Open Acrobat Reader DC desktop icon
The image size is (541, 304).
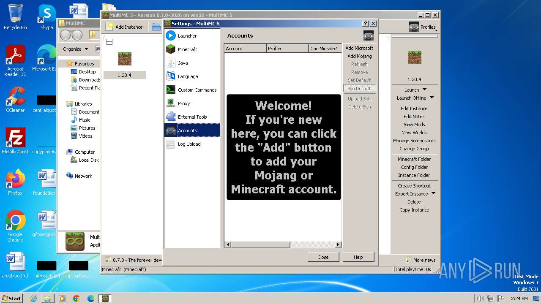pos(15,61)
